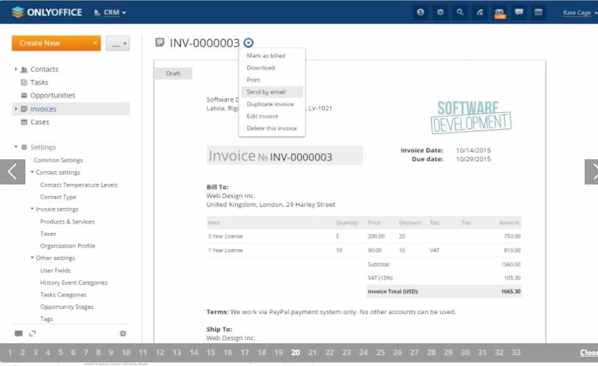Open the Create New dropdown arrow
The height and width of the screenshot is (366, 598).
pyautogui.click(x=95, y=43)
